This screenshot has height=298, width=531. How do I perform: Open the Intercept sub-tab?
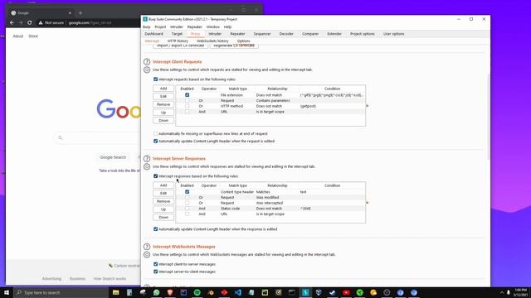click(x=152, y=41)
